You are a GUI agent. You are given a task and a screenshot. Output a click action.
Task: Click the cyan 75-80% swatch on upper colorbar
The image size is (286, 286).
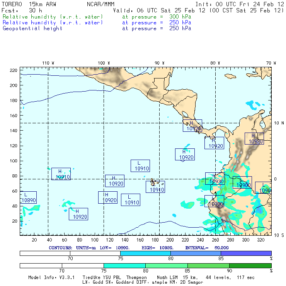(x=145, y=253)
